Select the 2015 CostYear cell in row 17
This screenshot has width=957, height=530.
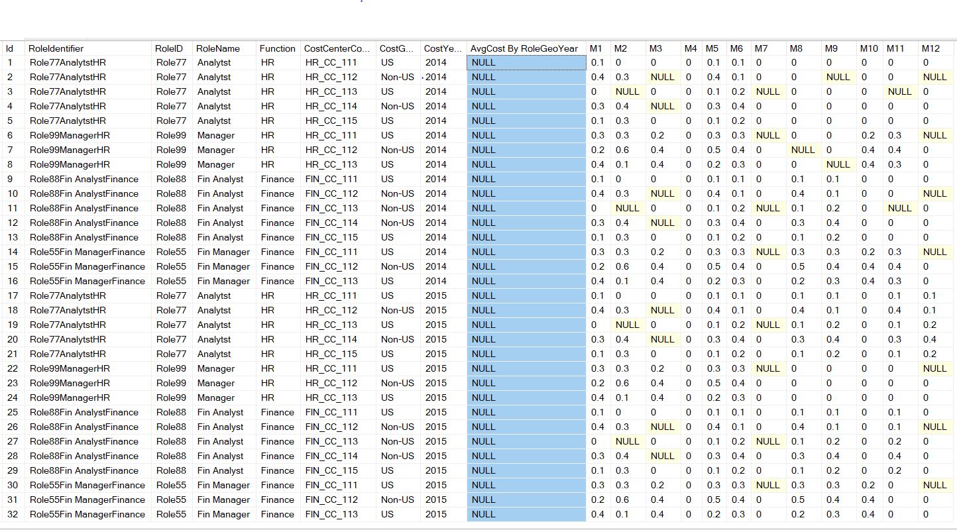point(435,295)
